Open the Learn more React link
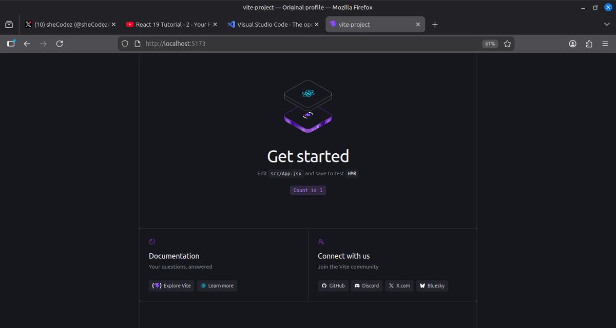 click(217, 285)
